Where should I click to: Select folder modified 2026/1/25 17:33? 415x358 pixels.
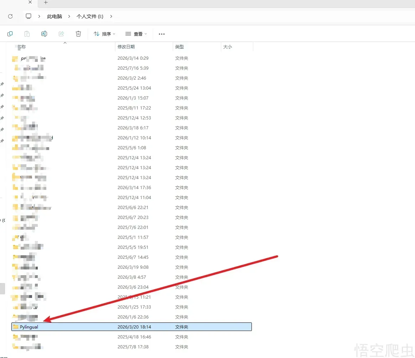click(x=131, y=307)
